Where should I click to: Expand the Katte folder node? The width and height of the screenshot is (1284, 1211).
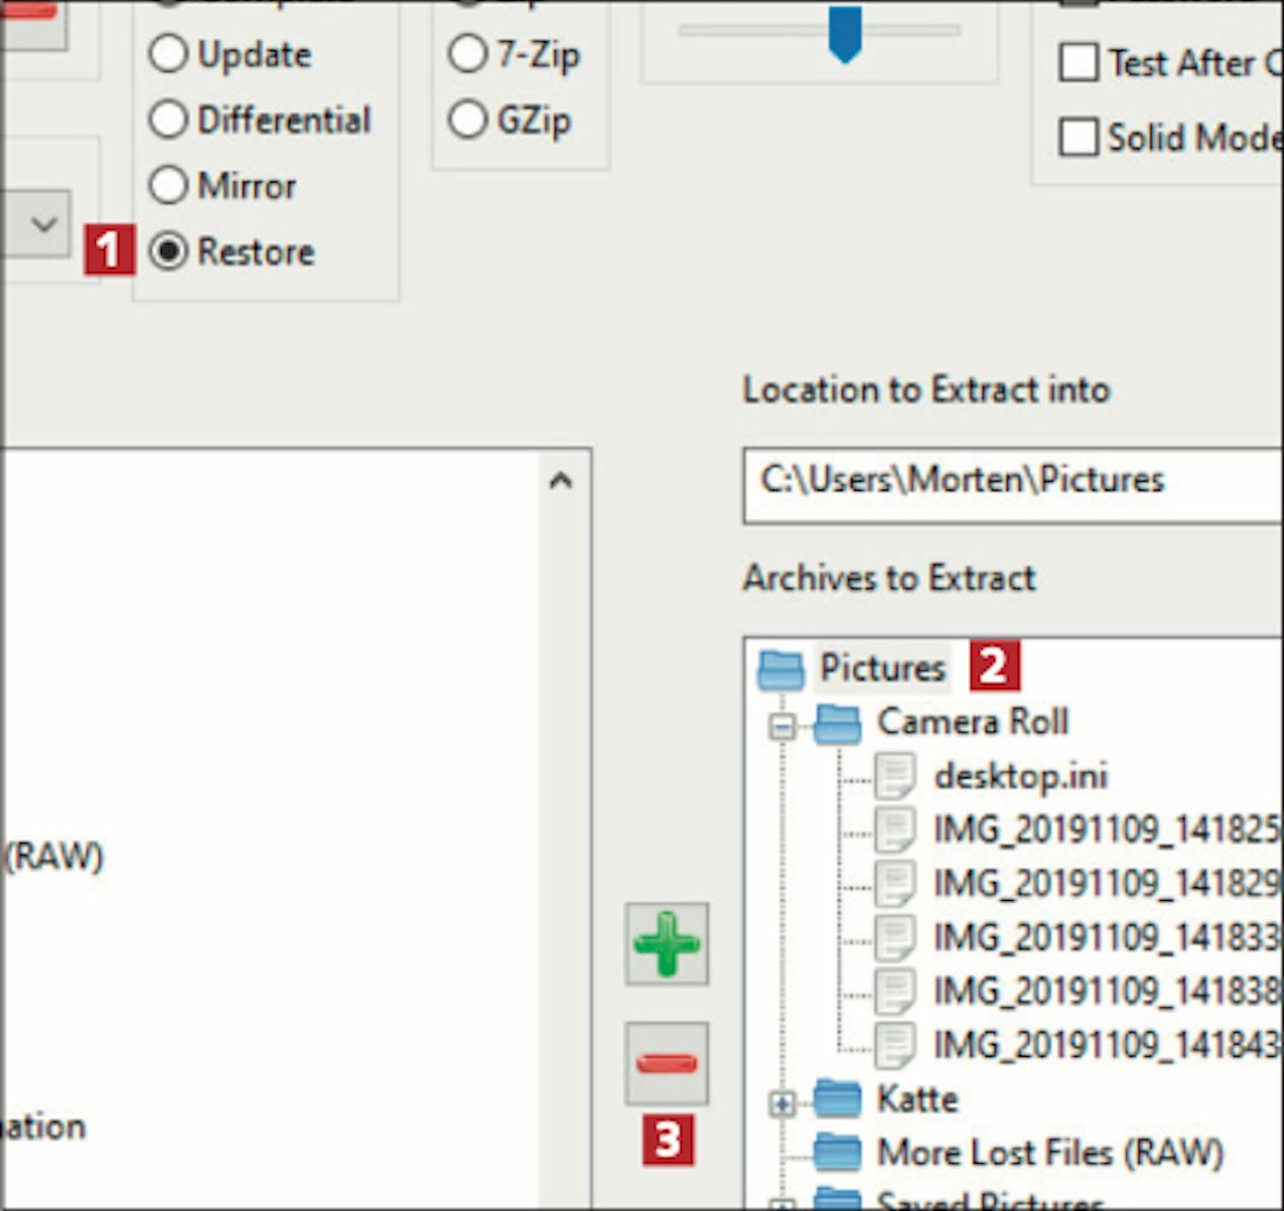(782, 1103)
